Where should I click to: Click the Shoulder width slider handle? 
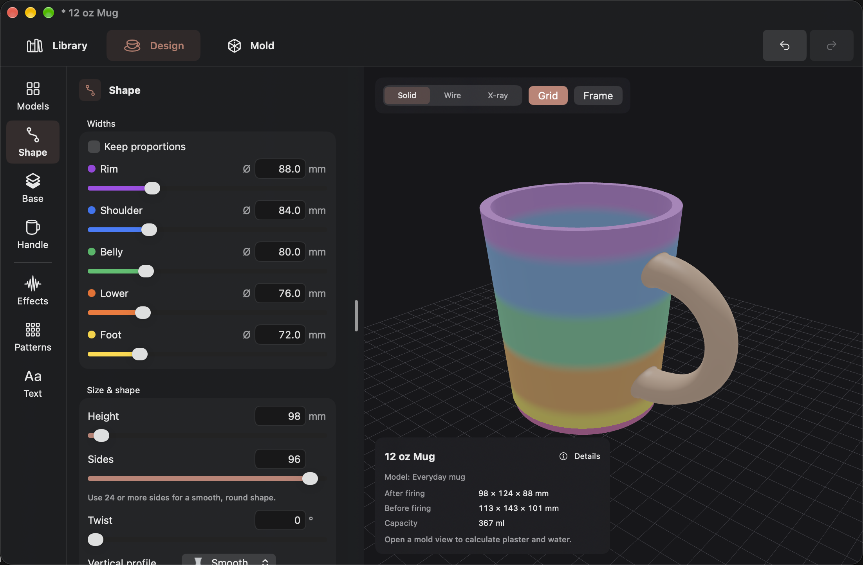pyautogui.click(x=149, y=230)
